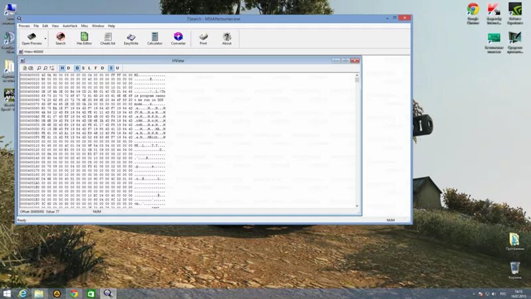Viewport: 531px width, 299px height.
Task: Open the Search tool in TSearch
Action: click(x=60, y=39)
